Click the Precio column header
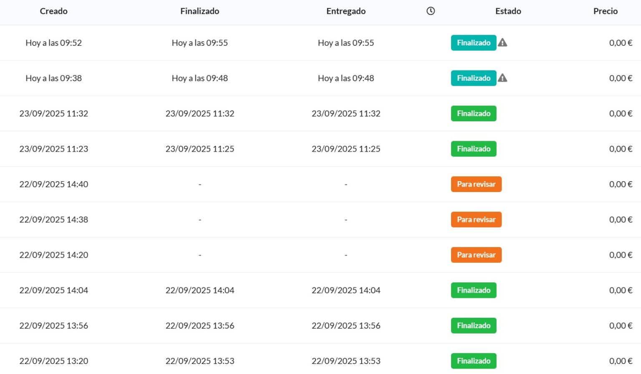The width and height of the screenshot is (641, 374). coord(605,11)
